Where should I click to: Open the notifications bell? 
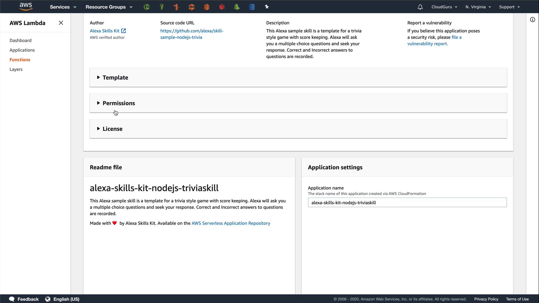pos(420,7)
